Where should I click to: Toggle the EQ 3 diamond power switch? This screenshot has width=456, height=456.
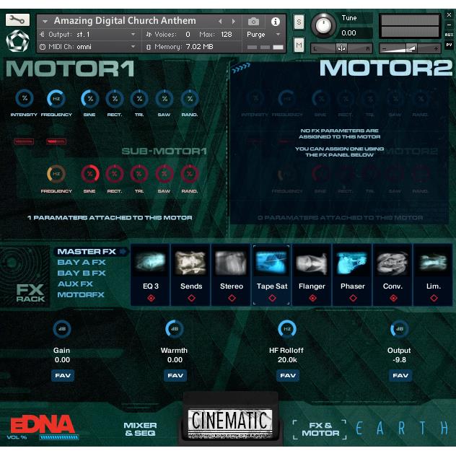(x=151, y=298)
